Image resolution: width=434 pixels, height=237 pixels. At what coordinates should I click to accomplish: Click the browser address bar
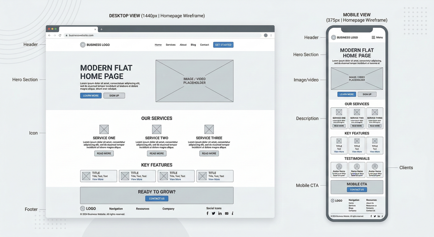click(162, 35)
